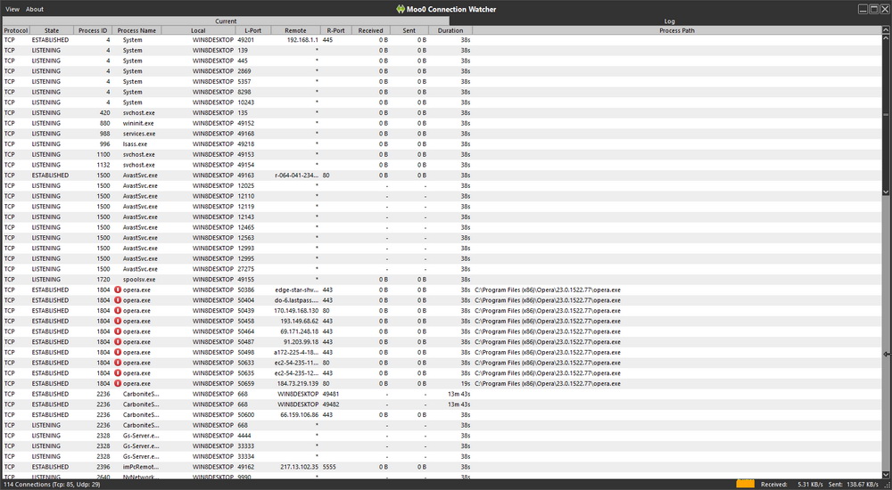Select Gs-Server row with L-Port 4444
This screenshot has height=490, width=892.
tap(442, 436)
